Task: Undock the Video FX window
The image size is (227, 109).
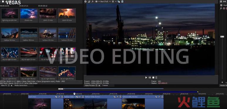Action: click(9, 85)
